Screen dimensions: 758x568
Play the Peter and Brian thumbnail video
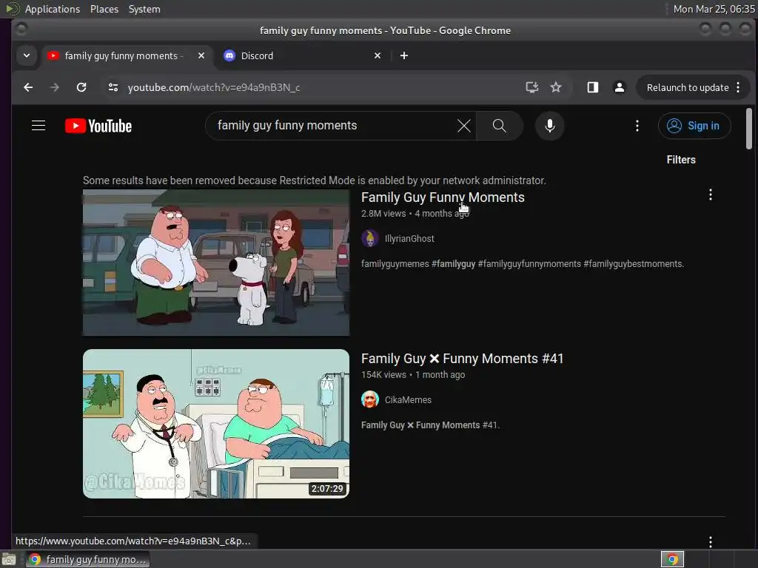[x=216, y=263]
